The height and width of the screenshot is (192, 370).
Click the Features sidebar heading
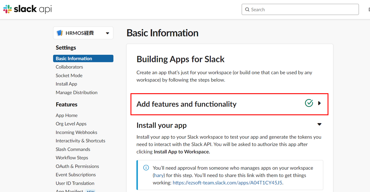tap(67, 105)
